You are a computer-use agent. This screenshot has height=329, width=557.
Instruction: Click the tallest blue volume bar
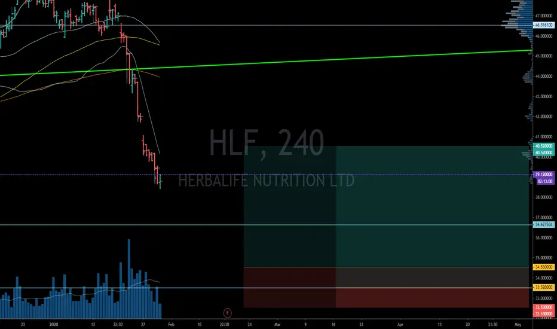129,279
